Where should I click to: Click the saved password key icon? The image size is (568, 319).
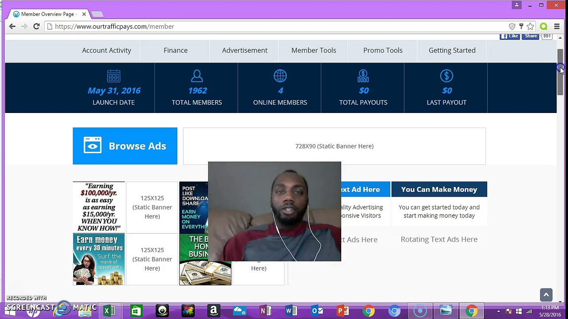521,27
